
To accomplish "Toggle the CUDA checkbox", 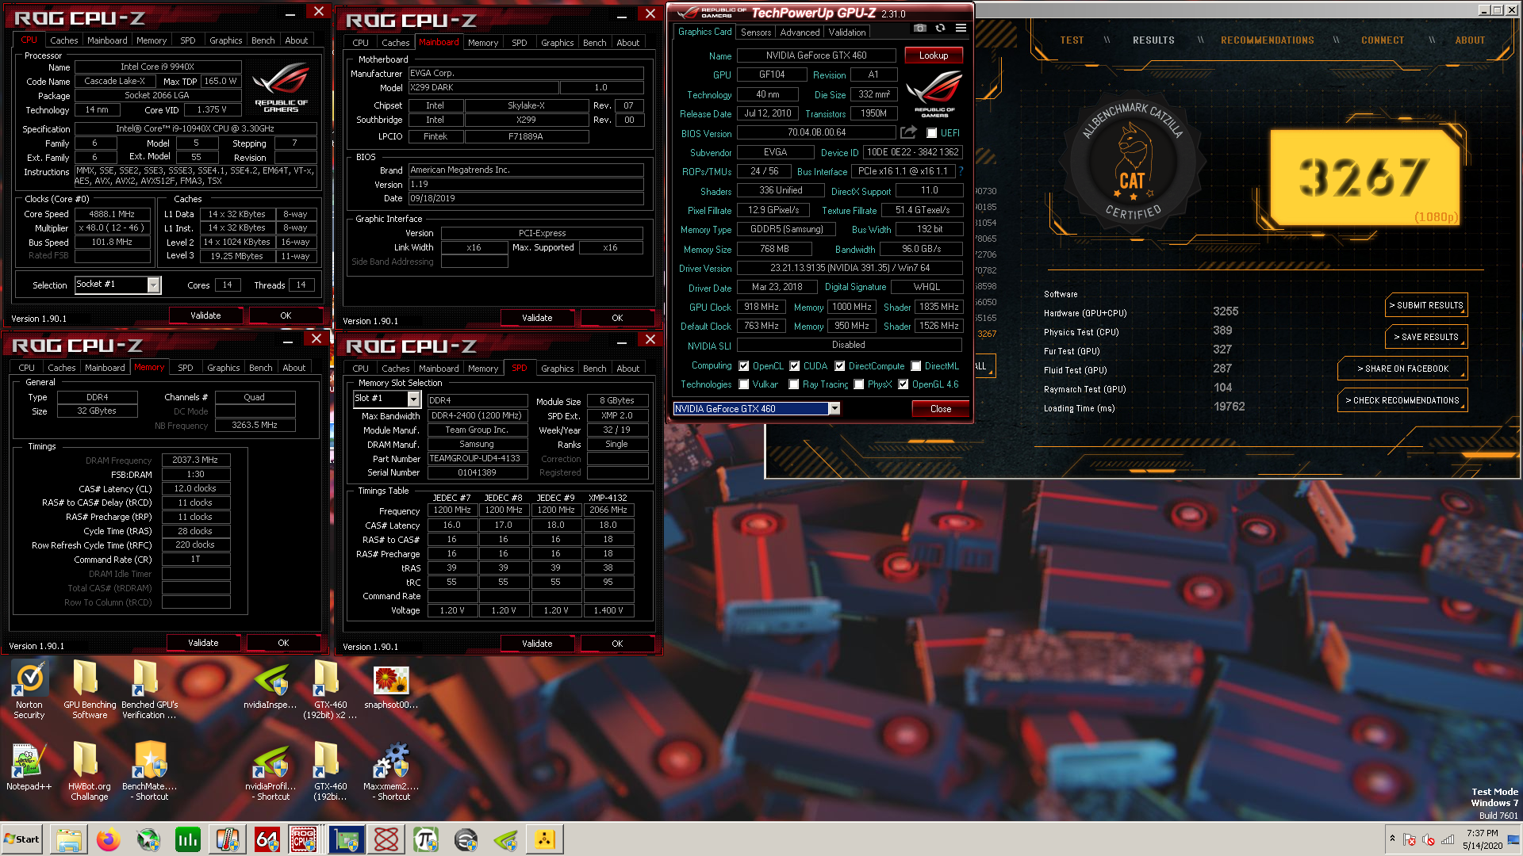I will tap(794, 366).
